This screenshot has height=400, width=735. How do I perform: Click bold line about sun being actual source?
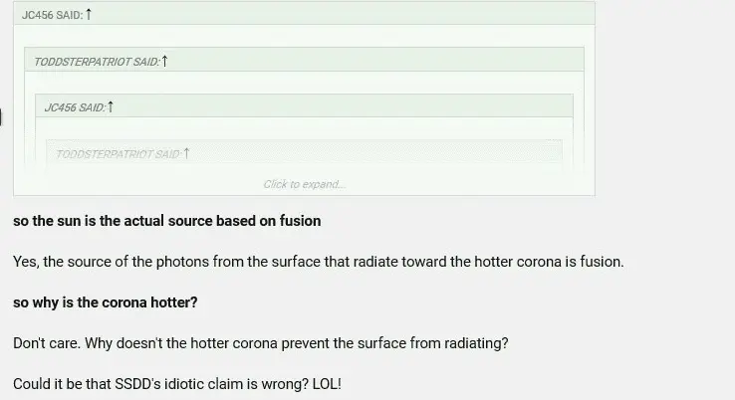coord(166,221)
